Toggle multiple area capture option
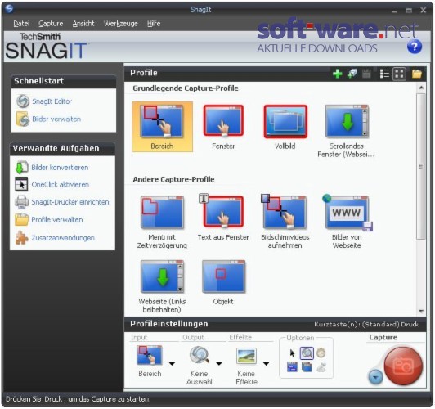435x409 pixels. pyautogui.click(x=307, y=366)
